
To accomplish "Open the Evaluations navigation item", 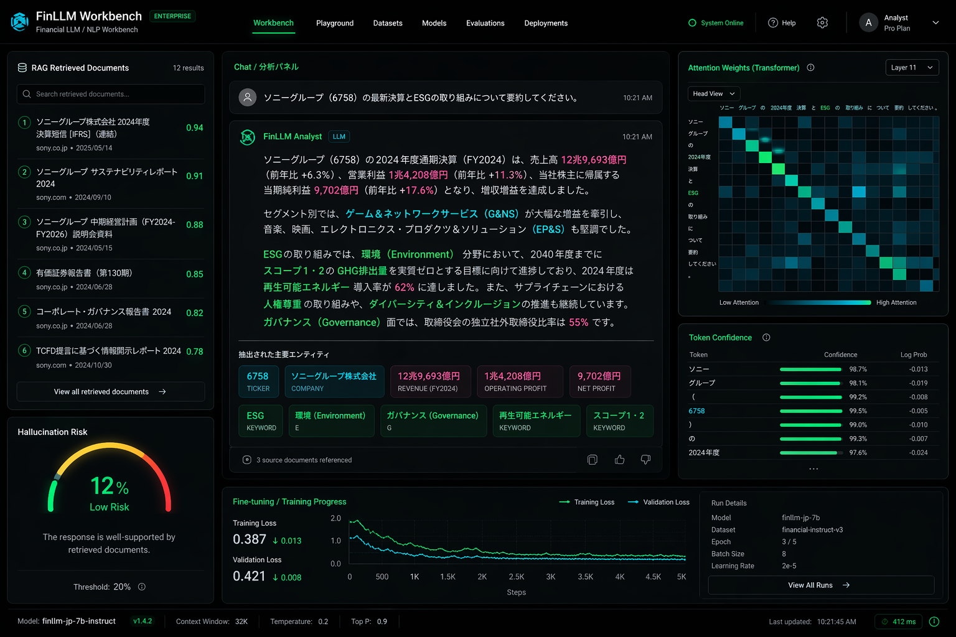I will pos(485,23).
